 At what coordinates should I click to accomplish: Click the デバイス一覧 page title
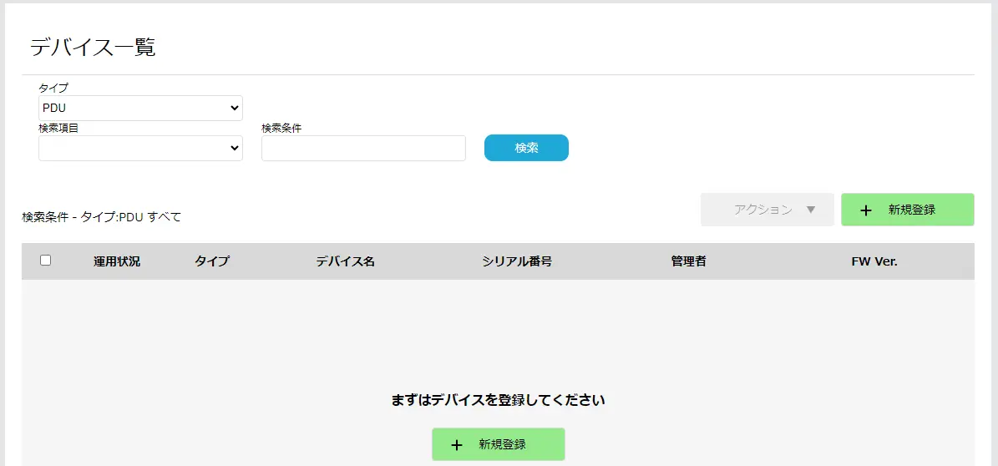point(93,48)
